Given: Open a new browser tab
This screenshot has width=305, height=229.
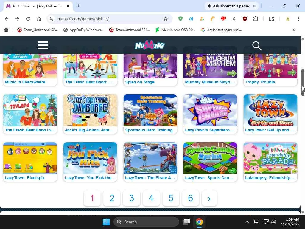Looking at the screenshot, I should click(x=79, y=6).
